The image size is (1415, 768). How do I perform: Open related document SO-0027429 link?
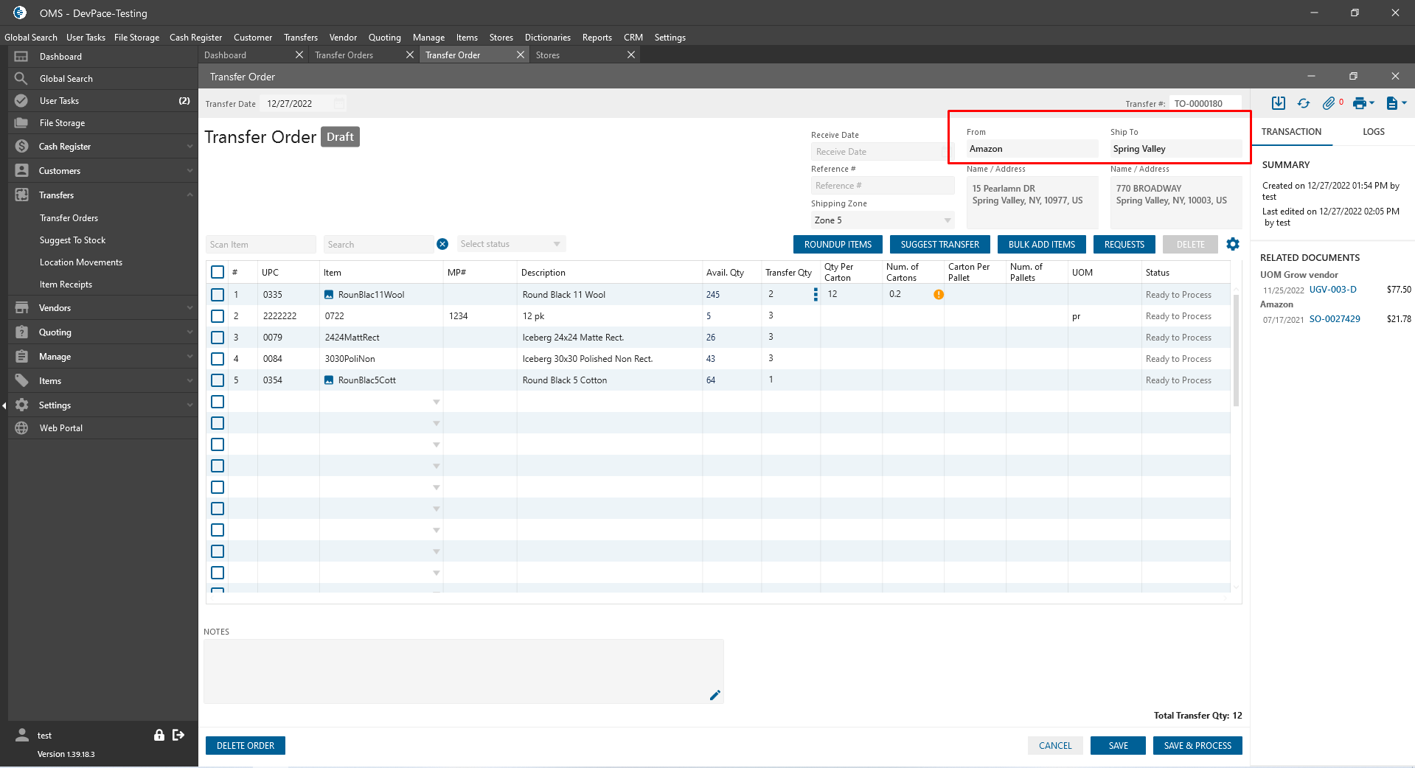[1335, 319]
